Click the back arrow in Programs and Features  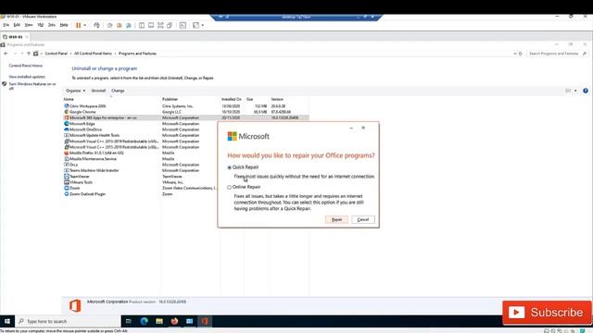pyautogui.click(x=6, y=54)
